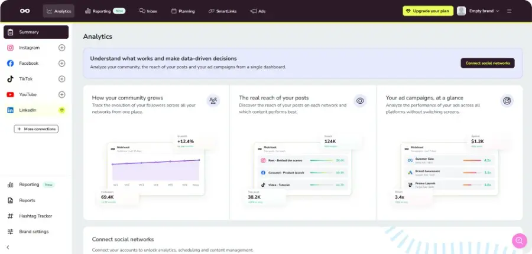
Task: Open the hamburger menu icon
Action: point(509,11)
